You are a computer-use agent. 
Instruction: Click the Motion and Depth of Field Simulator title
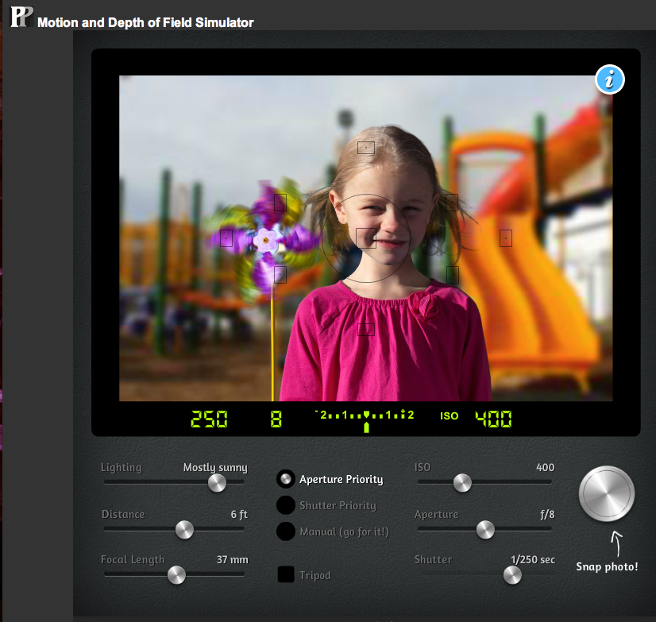[x=144, y=22]
